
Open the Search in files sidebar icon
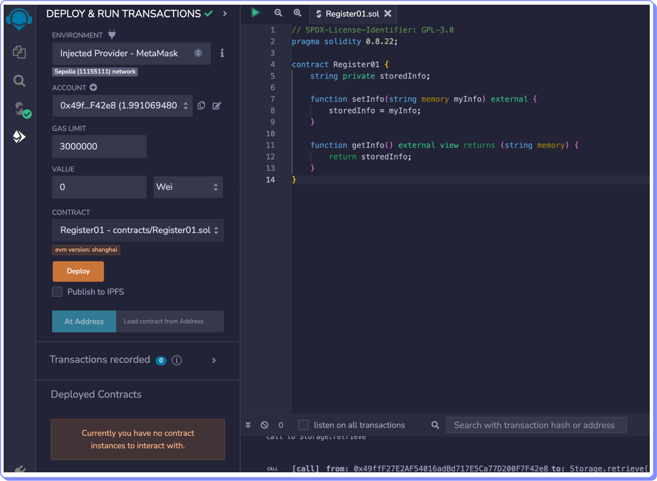19,81
